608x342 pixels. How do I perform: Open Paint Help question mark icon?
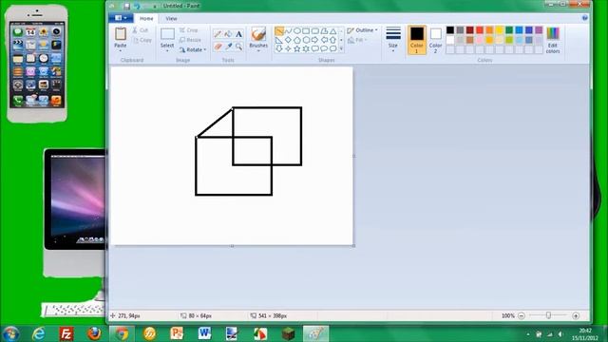[585, 18]
